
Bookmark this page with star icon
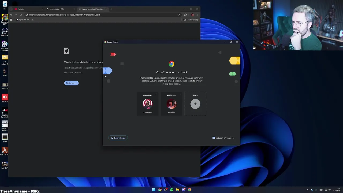(178, 15)
